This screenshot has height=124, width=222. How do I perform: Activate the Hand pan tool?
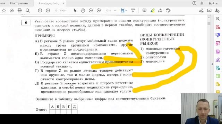point(83,11)
